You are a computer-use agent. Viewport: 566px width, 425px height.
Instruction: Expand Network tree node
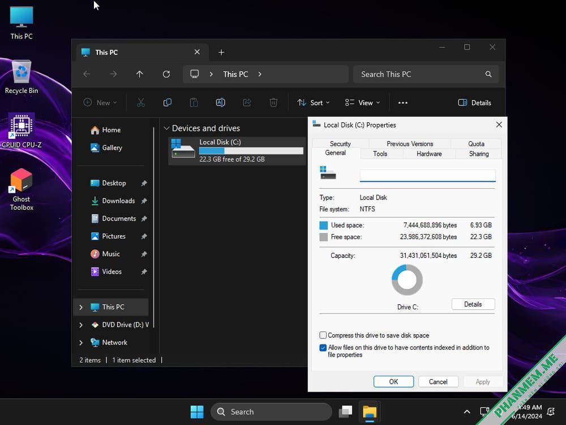point(81,343)
